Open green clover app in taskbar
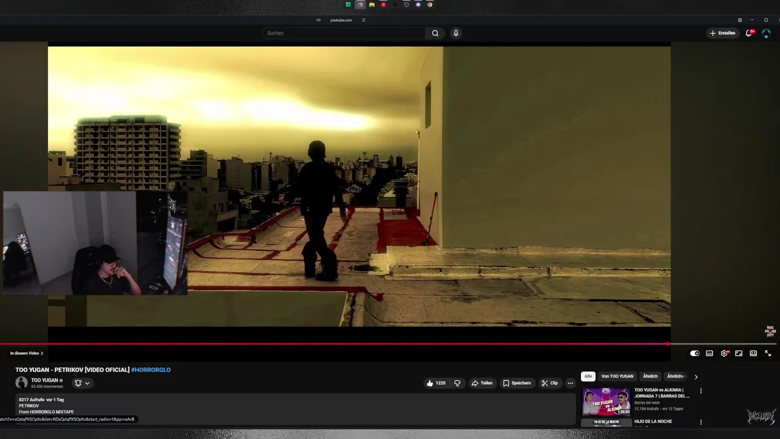 pyautogui.click(x=348, y=5)
